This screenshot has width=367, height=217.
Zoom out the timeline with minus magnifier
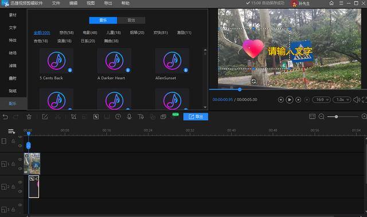click(x=322, y=116)
